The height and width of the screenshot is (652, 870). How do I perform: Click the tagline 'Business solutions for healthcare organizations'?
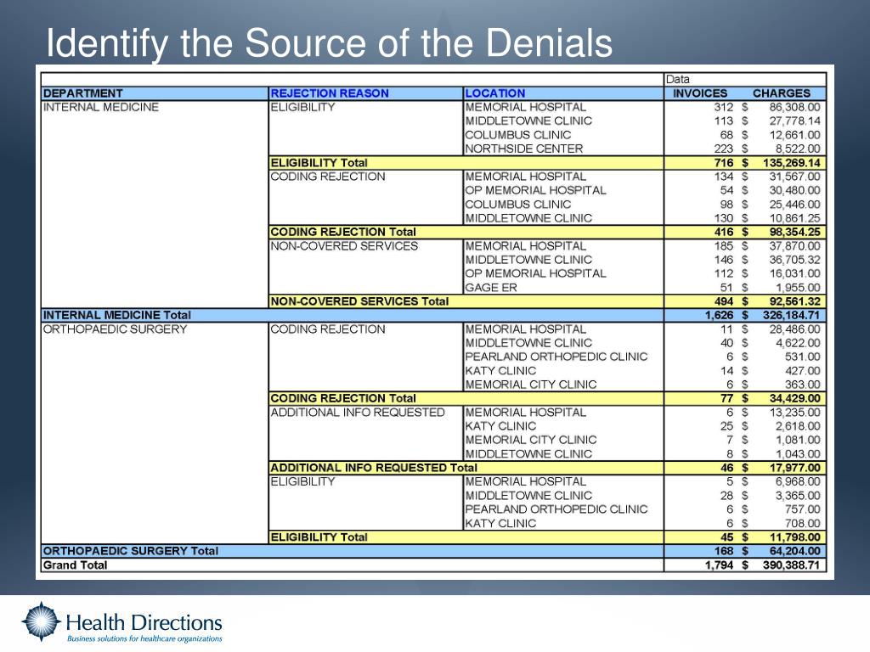click(x=144, y=638)
